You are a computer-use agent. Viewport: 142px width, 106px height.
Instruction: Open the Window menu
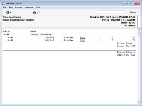click(x=29, y=8)
